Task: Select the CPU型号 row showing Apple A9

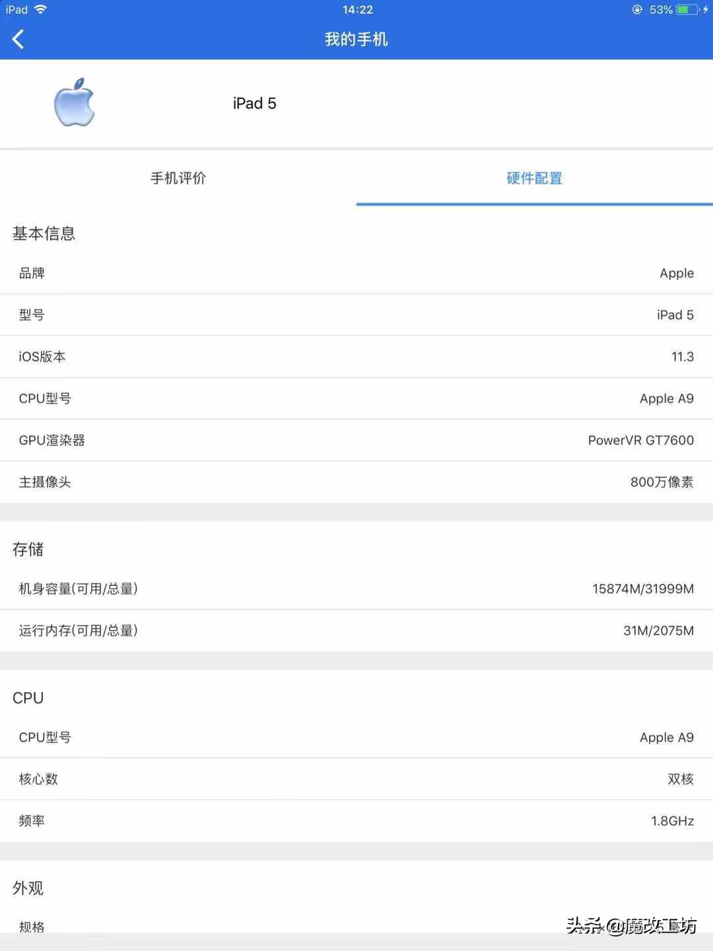Action: pos(356,398)
